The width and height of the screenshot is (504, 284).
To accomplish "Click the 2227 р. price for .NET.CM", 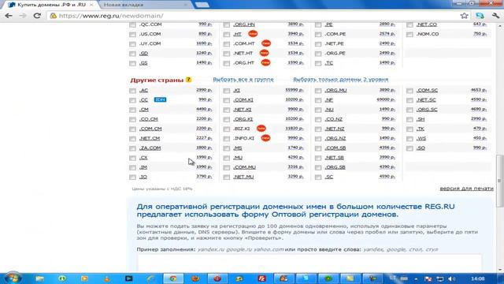I will [x=204, y=138].
